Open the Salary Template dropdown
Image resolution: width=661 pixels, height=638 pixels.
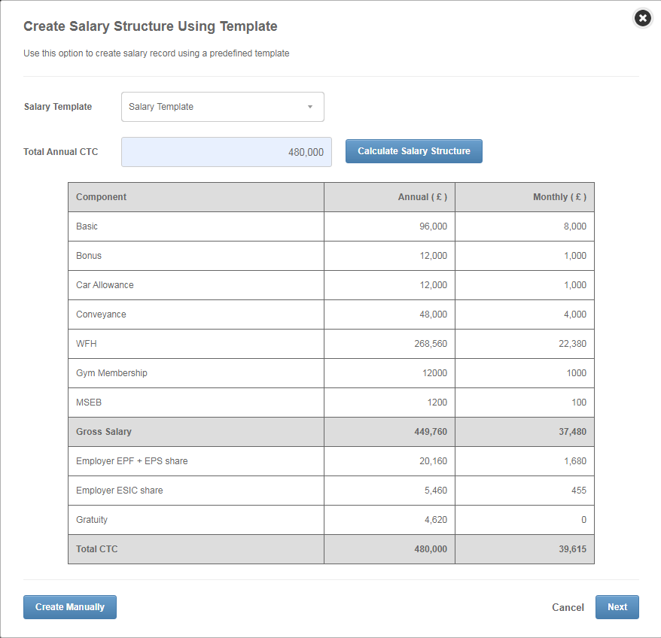coord(223,107)
